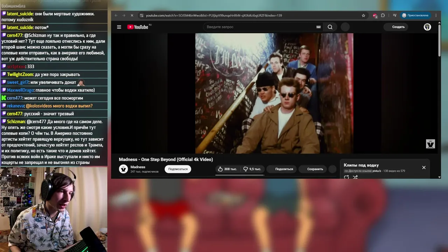Open the Chrome three-dot menu
448x252 pixels.
point(436,15)
